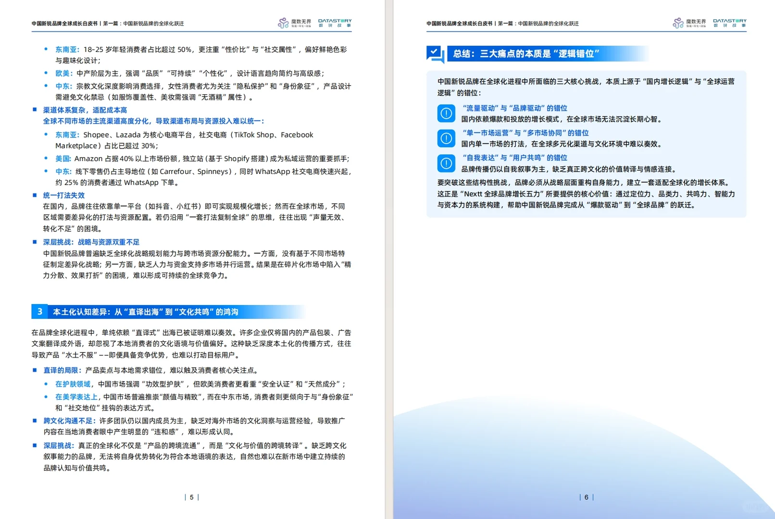Click the 魔数无界 logo on page 6 header
This screenshot has width=775, height=519.
[x=689, y=23]
